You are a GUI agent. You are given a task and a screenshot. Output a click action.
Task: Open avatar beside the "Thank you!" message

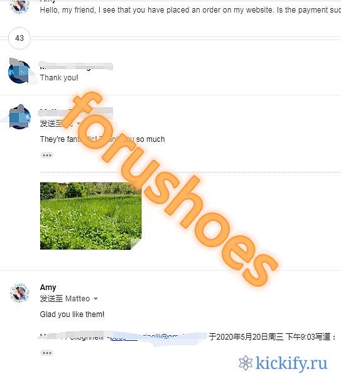tap(19, 71)
